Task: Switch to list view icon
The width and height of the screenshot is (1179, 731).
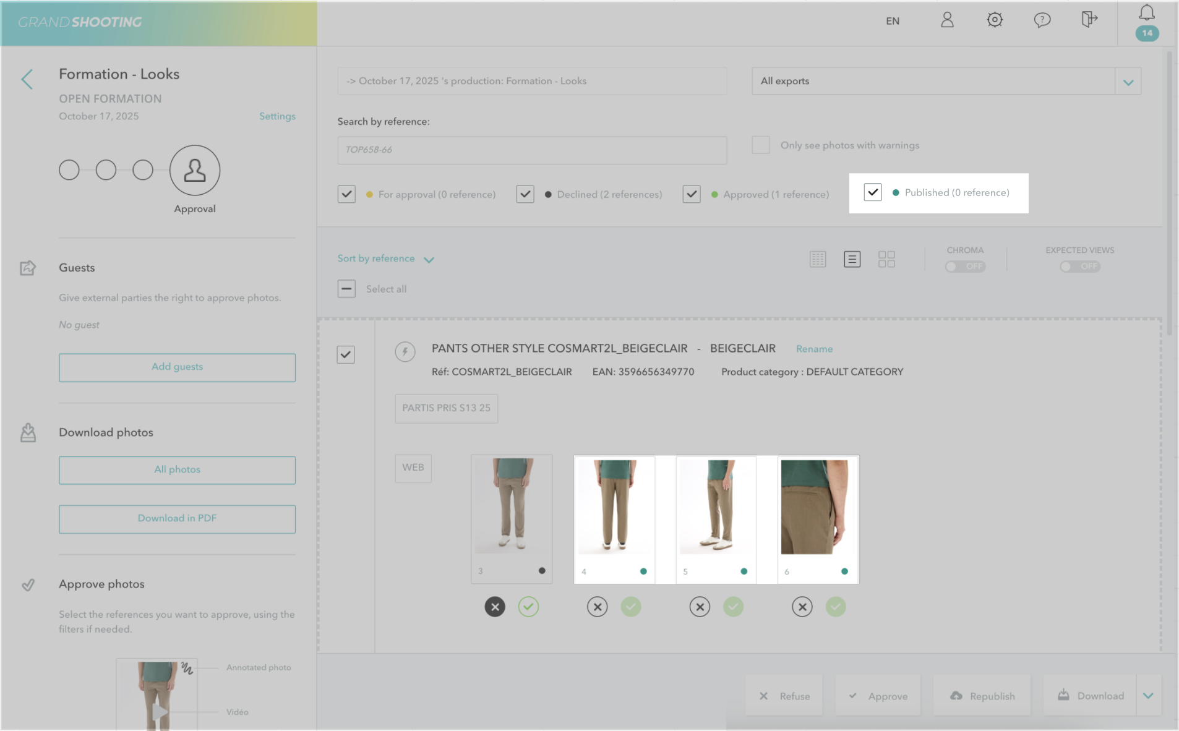Action: [852, 259]
